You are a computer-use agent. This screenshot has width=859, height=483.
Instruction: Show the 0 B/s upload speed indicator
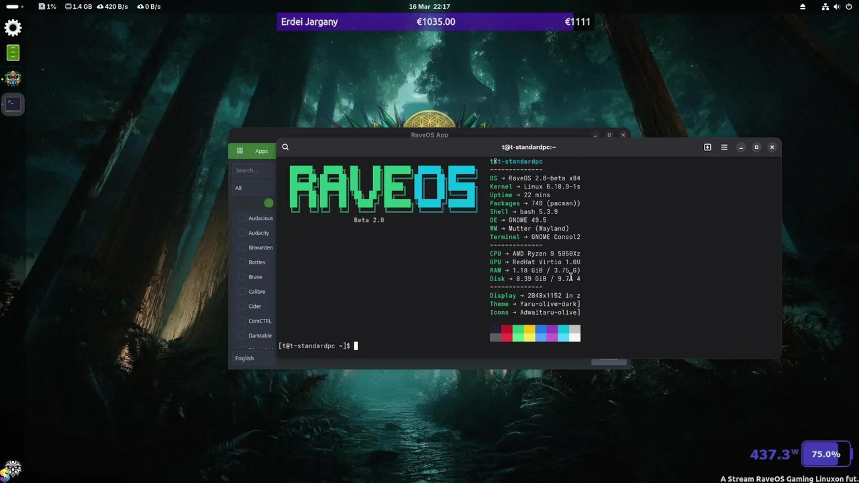148,6
